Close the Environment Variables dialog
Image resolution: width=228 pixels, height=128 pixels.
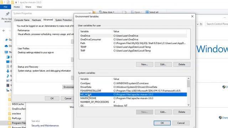click(x=192, y=16)
